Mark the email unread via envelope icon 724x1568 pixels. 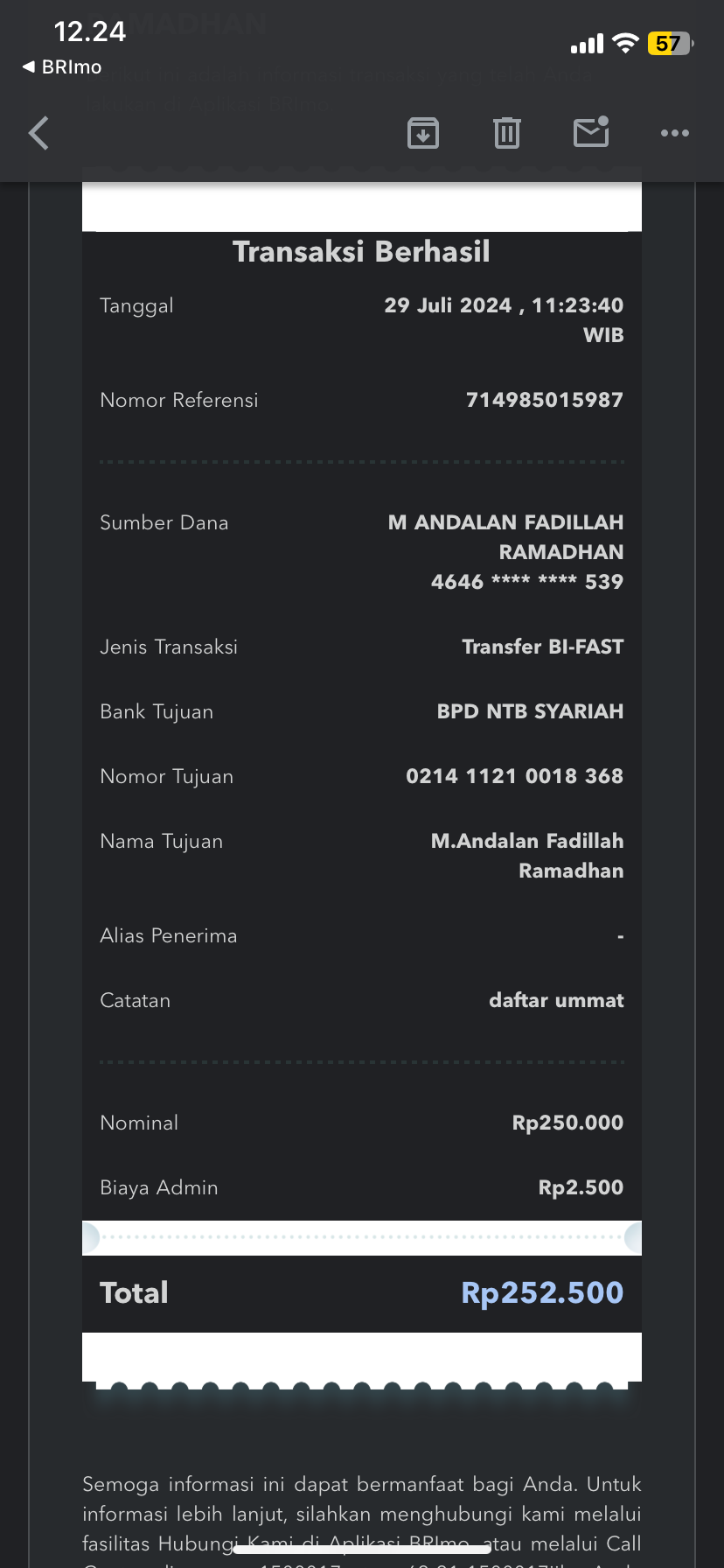coord(591,133)
